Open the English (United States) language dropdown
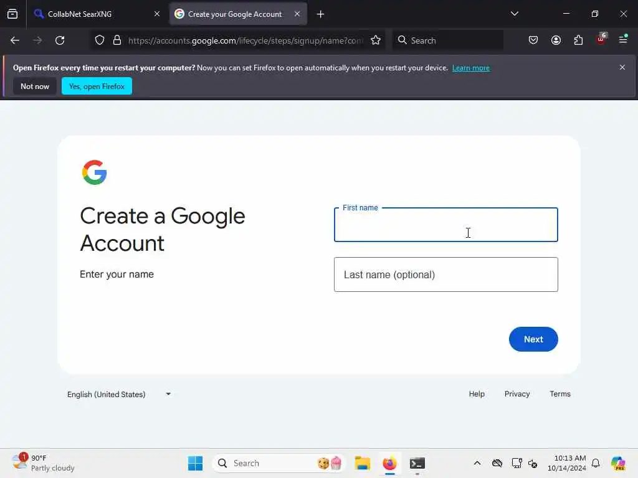This screenshot has height=478, width=638. (x=119, y=394)
